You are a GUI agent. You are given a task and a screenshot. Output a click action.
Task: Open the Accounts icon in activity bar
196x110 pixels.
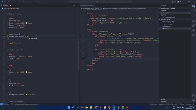194,96
